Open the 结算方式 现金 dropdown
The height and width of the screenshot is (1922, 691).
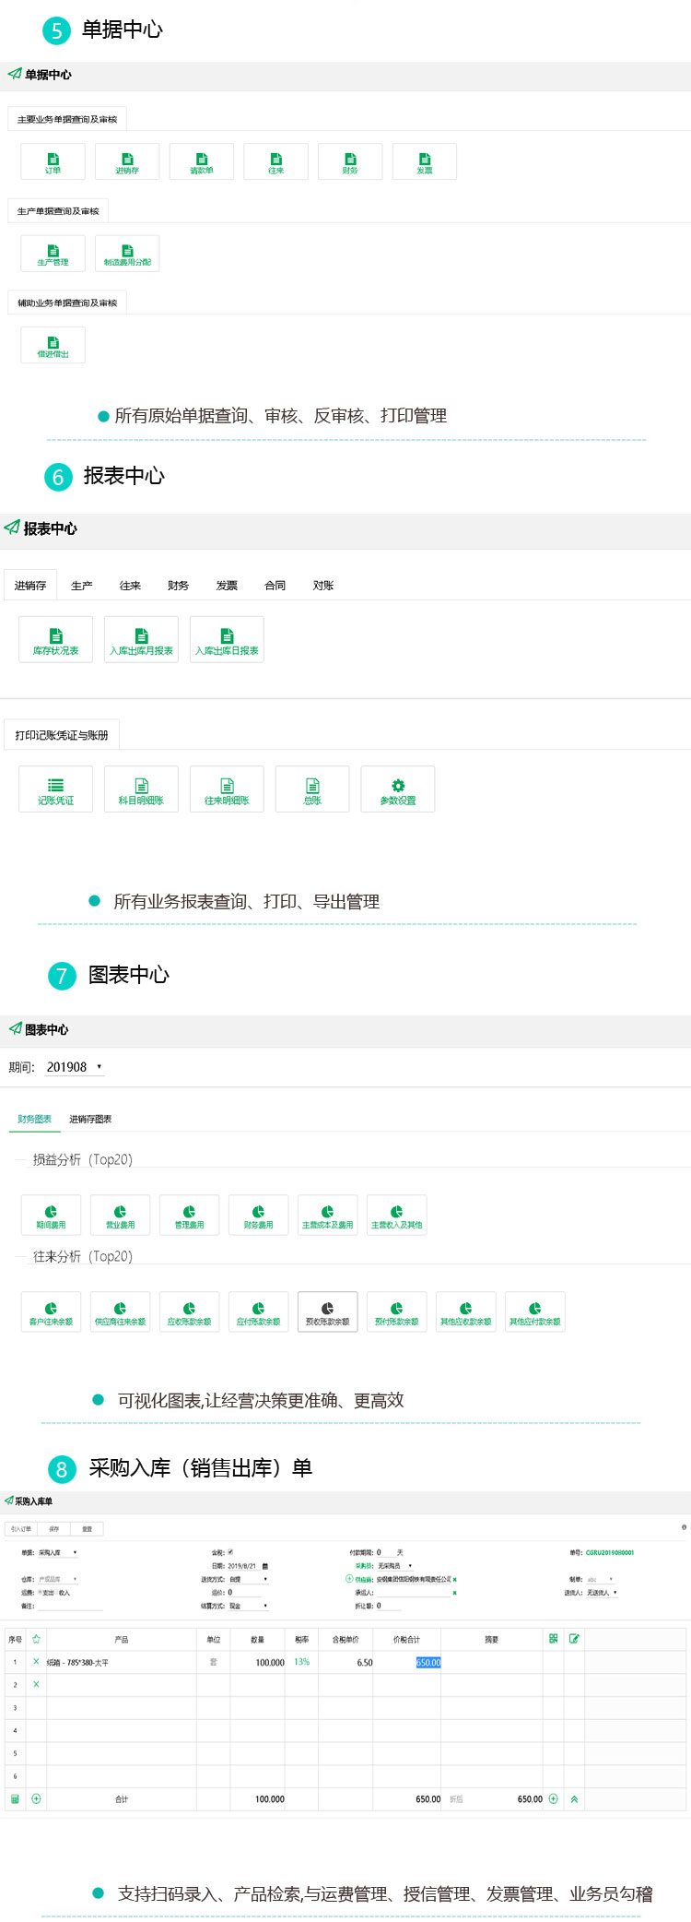coord(249,1606)
